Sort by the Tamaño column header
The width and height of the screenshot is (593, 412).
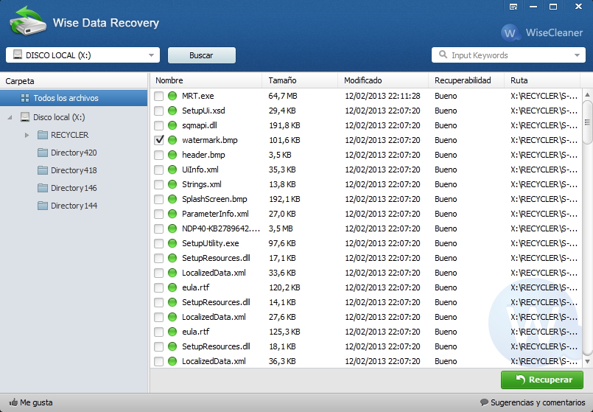click(300, 80)
